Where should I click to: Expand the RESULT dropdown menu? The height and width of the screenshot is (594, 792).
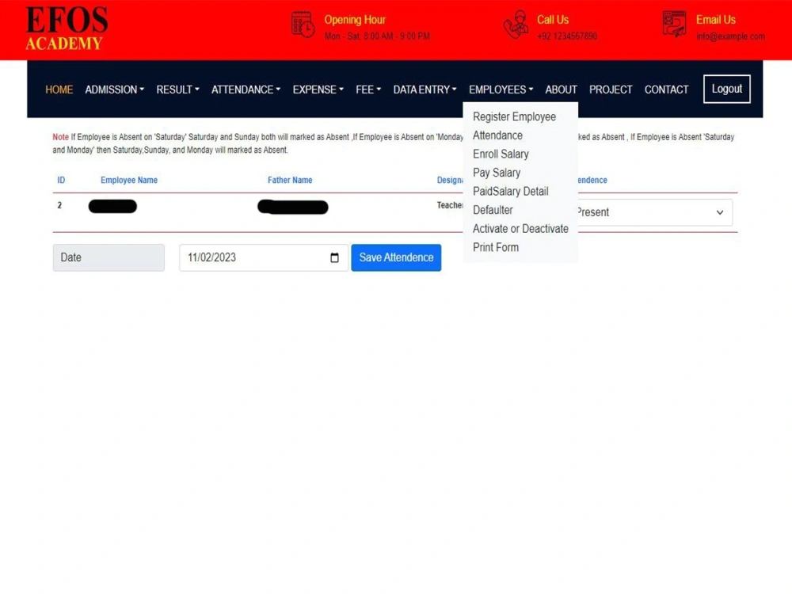coord(177,89)
